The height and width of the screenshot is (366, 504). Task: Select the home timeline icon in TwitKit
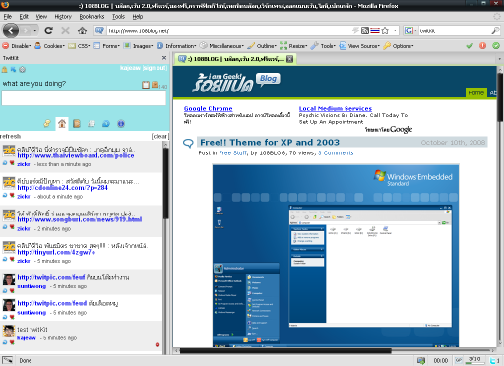62,124
